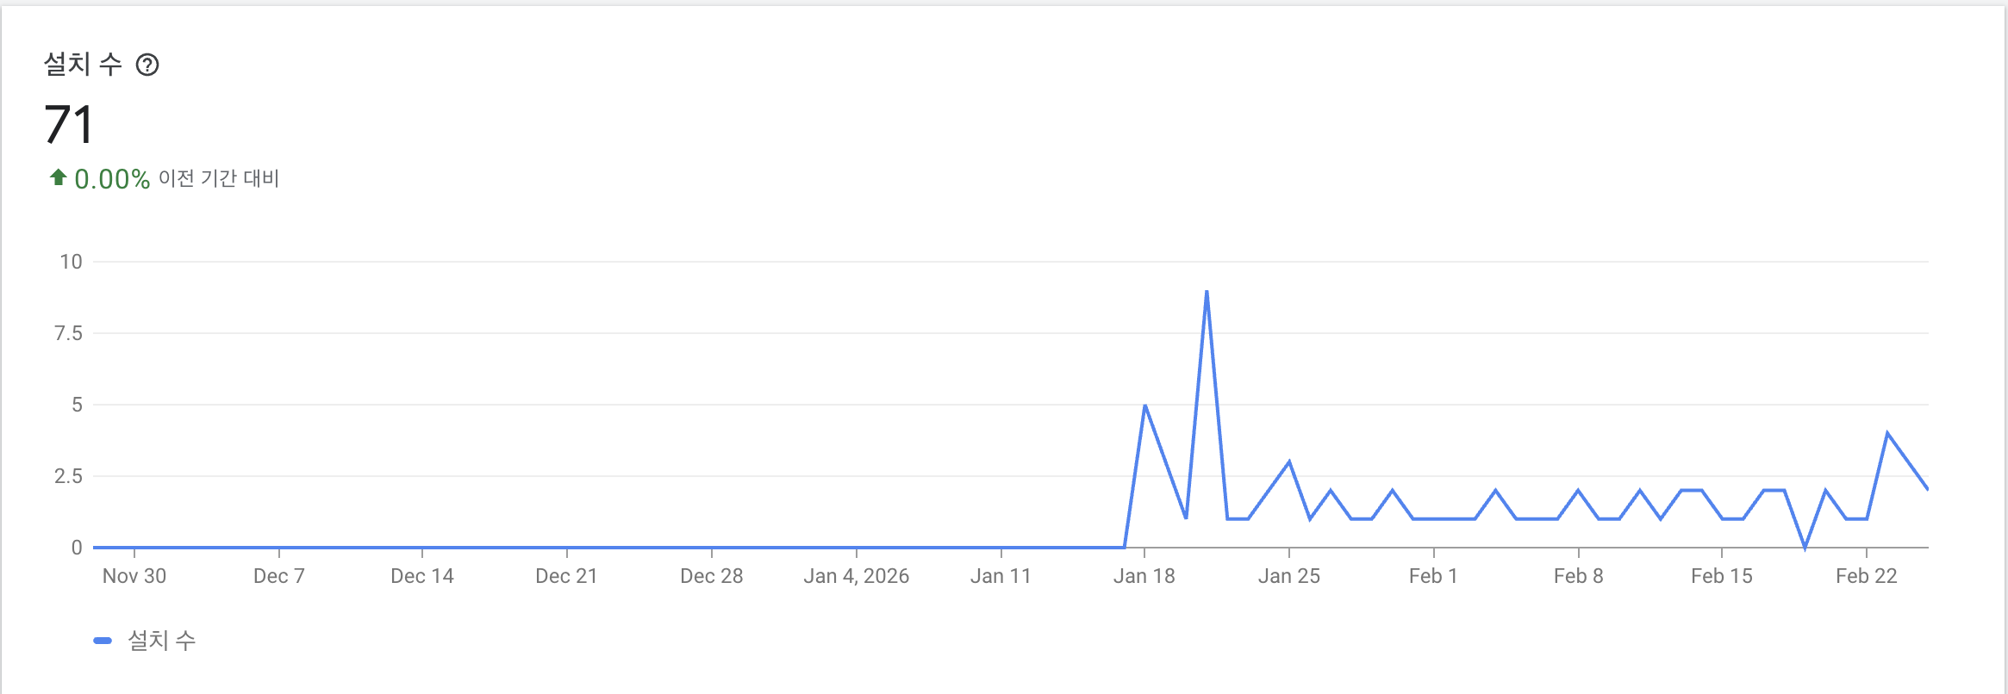Click the 이전 기간 대비 comparison text
Image resolution: width=2008 pixels, height=694 pixels.
(219, 178)
